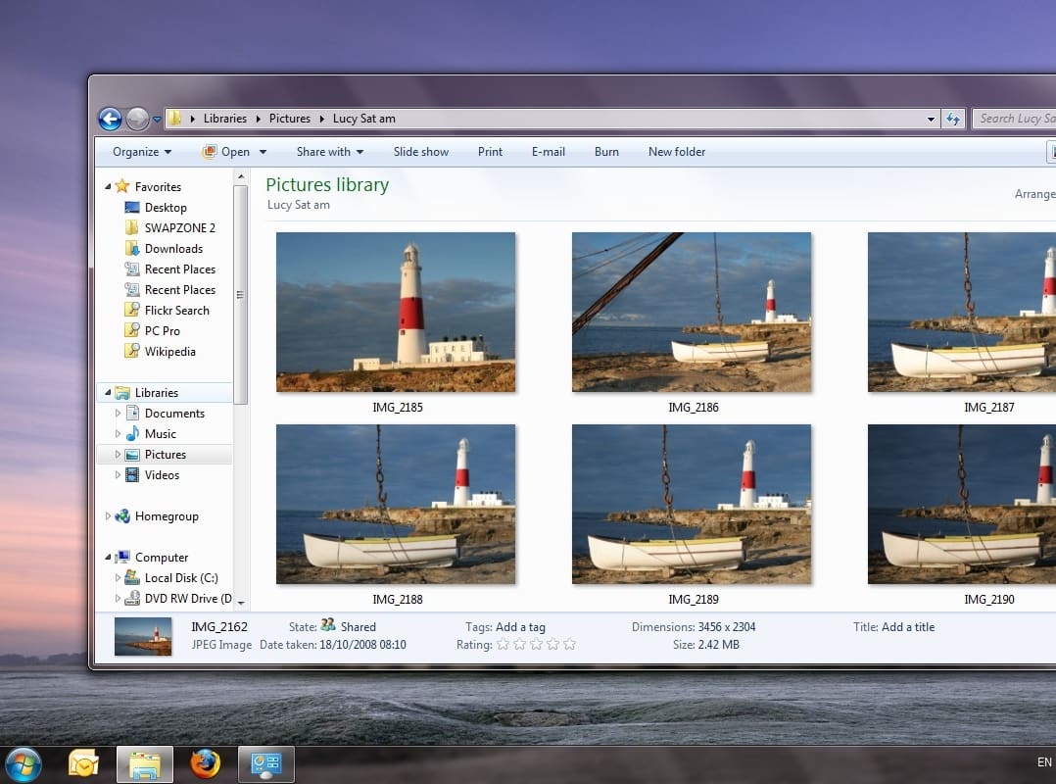Screen dimensions: 1056x784
Task: Open Flickr Search favorite link
Action: (176, 311)
